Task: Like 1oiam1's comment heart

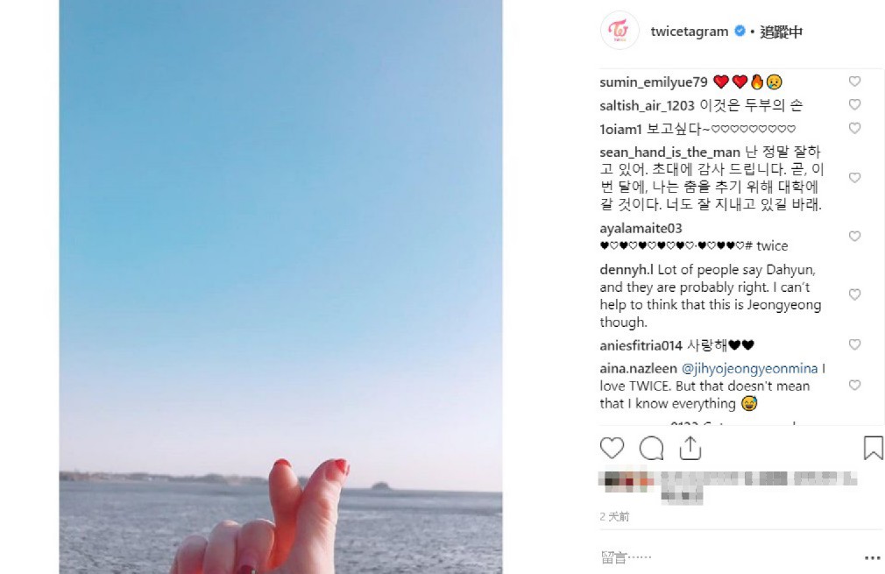Action: [x=854, y=128]
